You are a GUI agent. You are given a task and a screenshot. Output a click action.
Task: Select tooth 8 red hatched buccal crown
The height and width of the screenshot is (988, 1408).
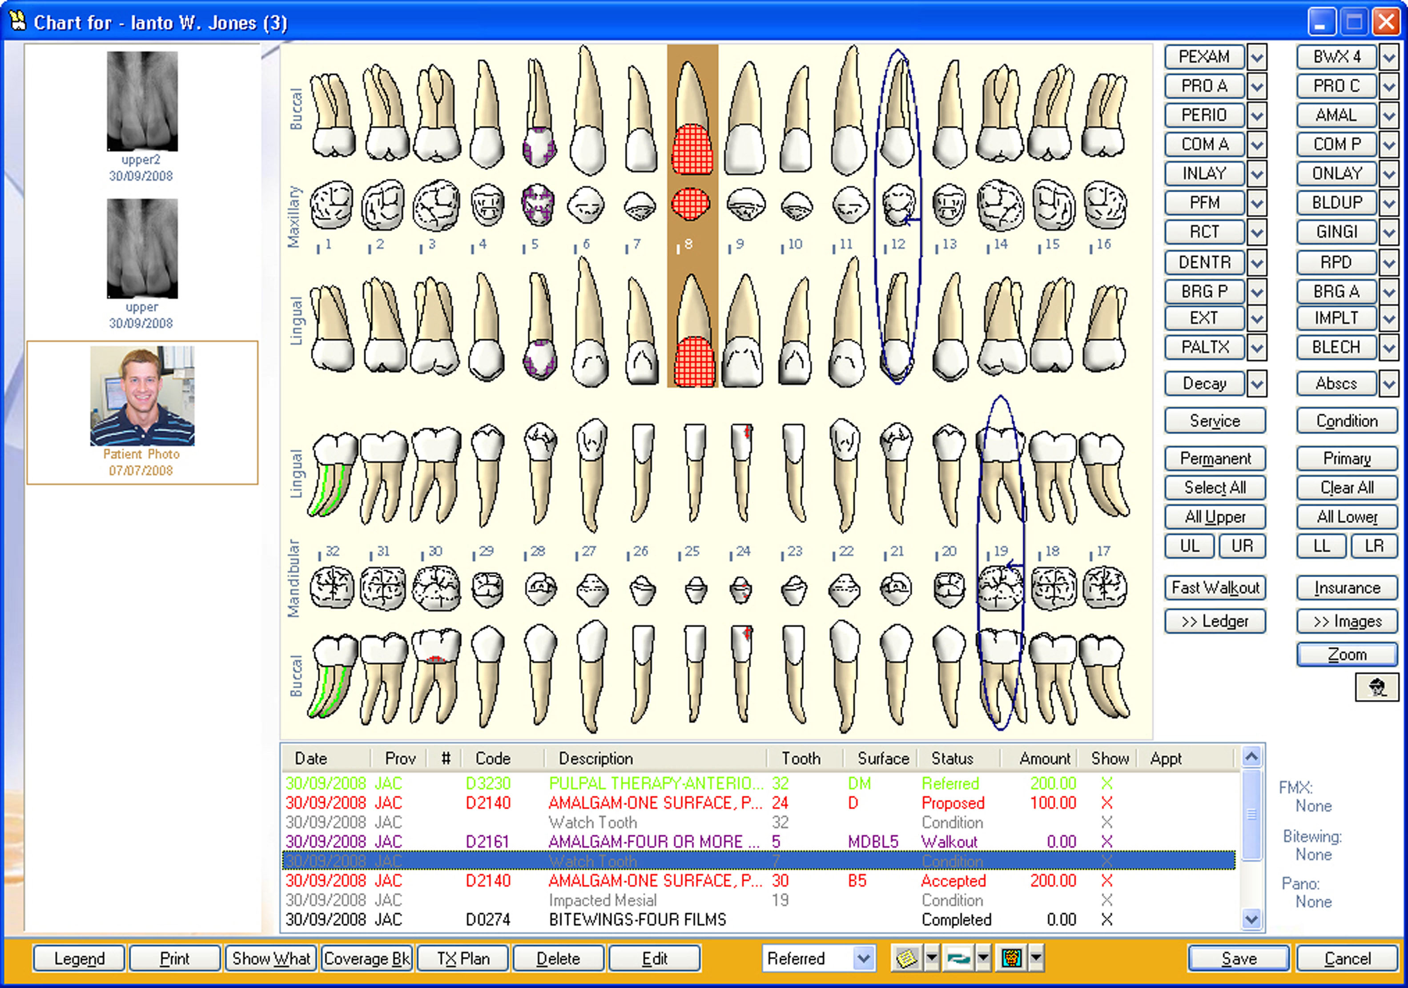pyautogui.click(x=692, y=149)
